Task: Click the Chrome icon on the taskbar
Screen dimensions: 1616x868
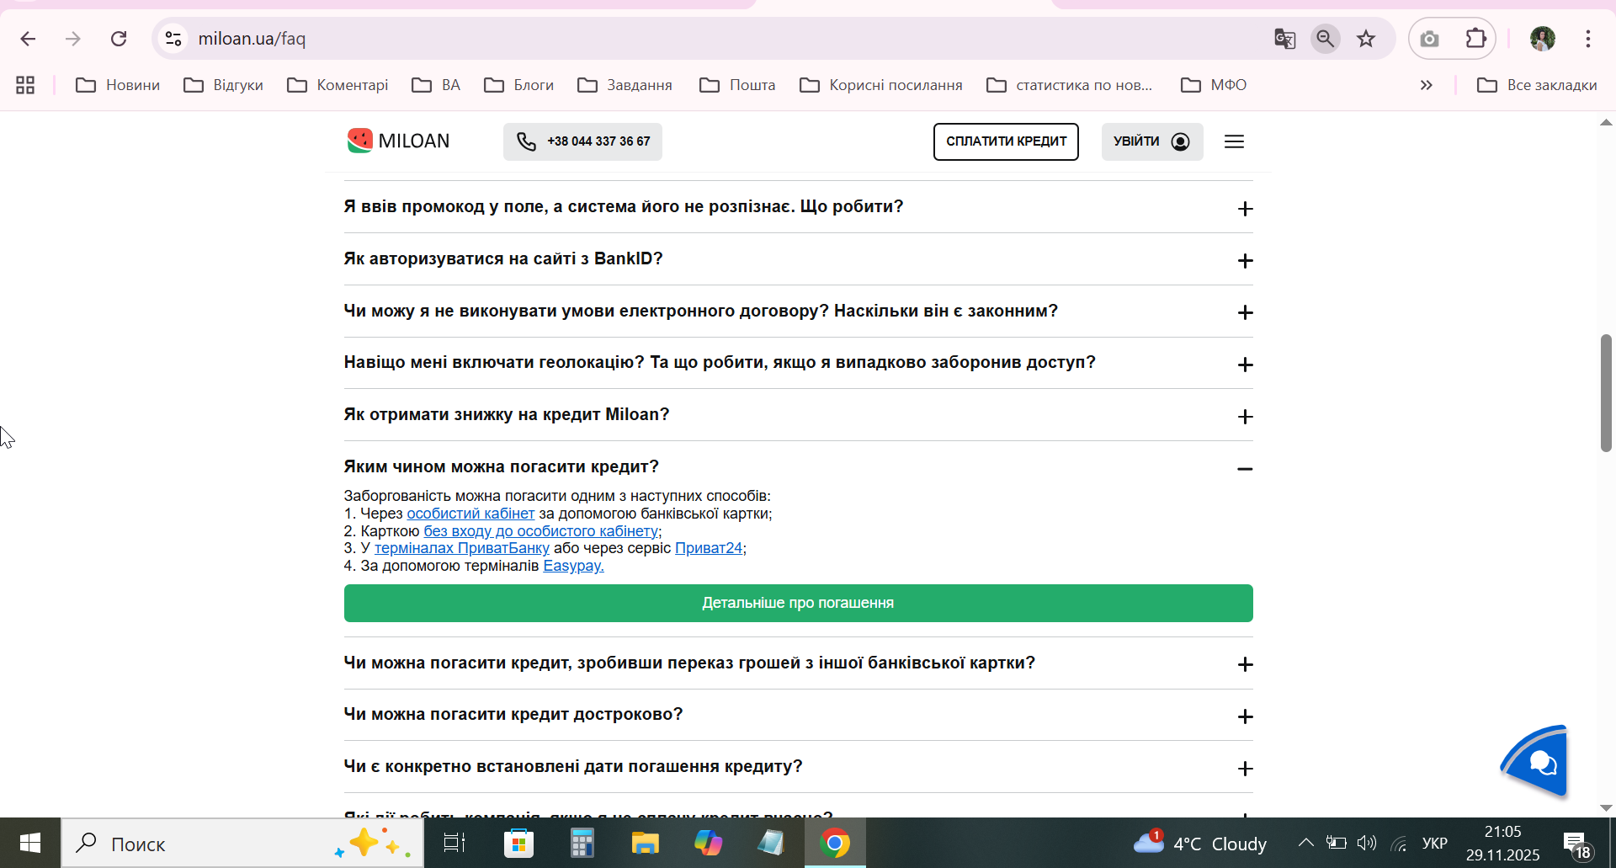Action: (x=835, y=843)
